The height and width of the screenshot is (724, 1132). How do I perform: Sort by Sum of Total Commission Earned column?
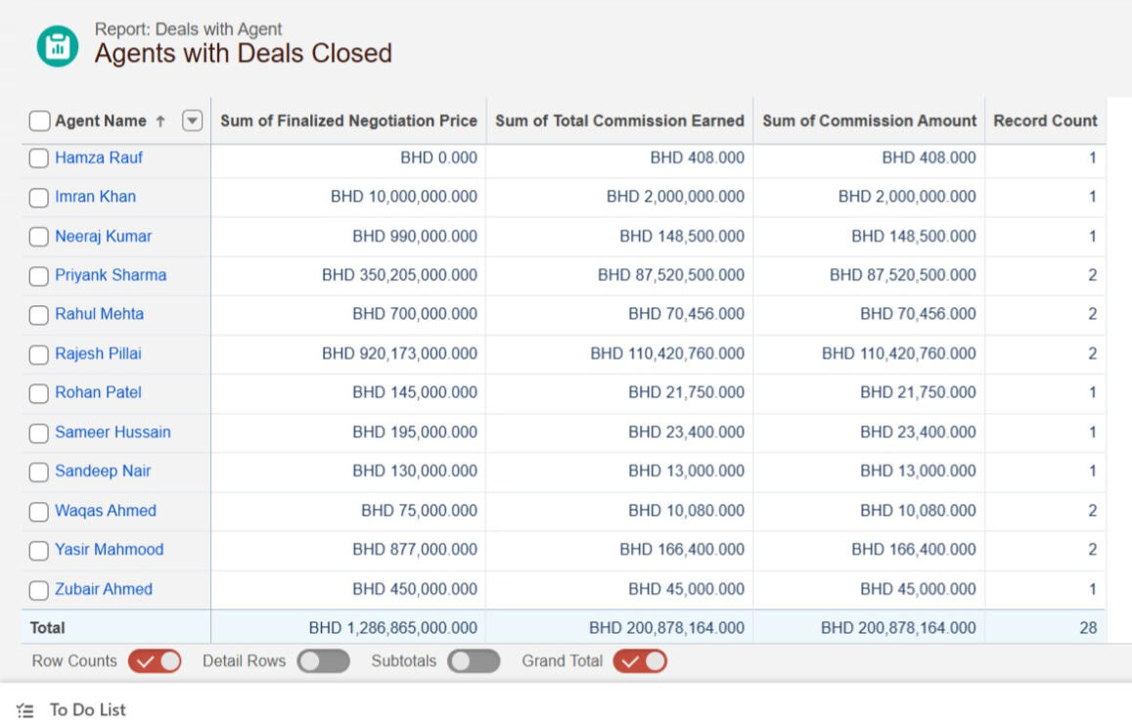pyautogui.click(x=619, y=120)
